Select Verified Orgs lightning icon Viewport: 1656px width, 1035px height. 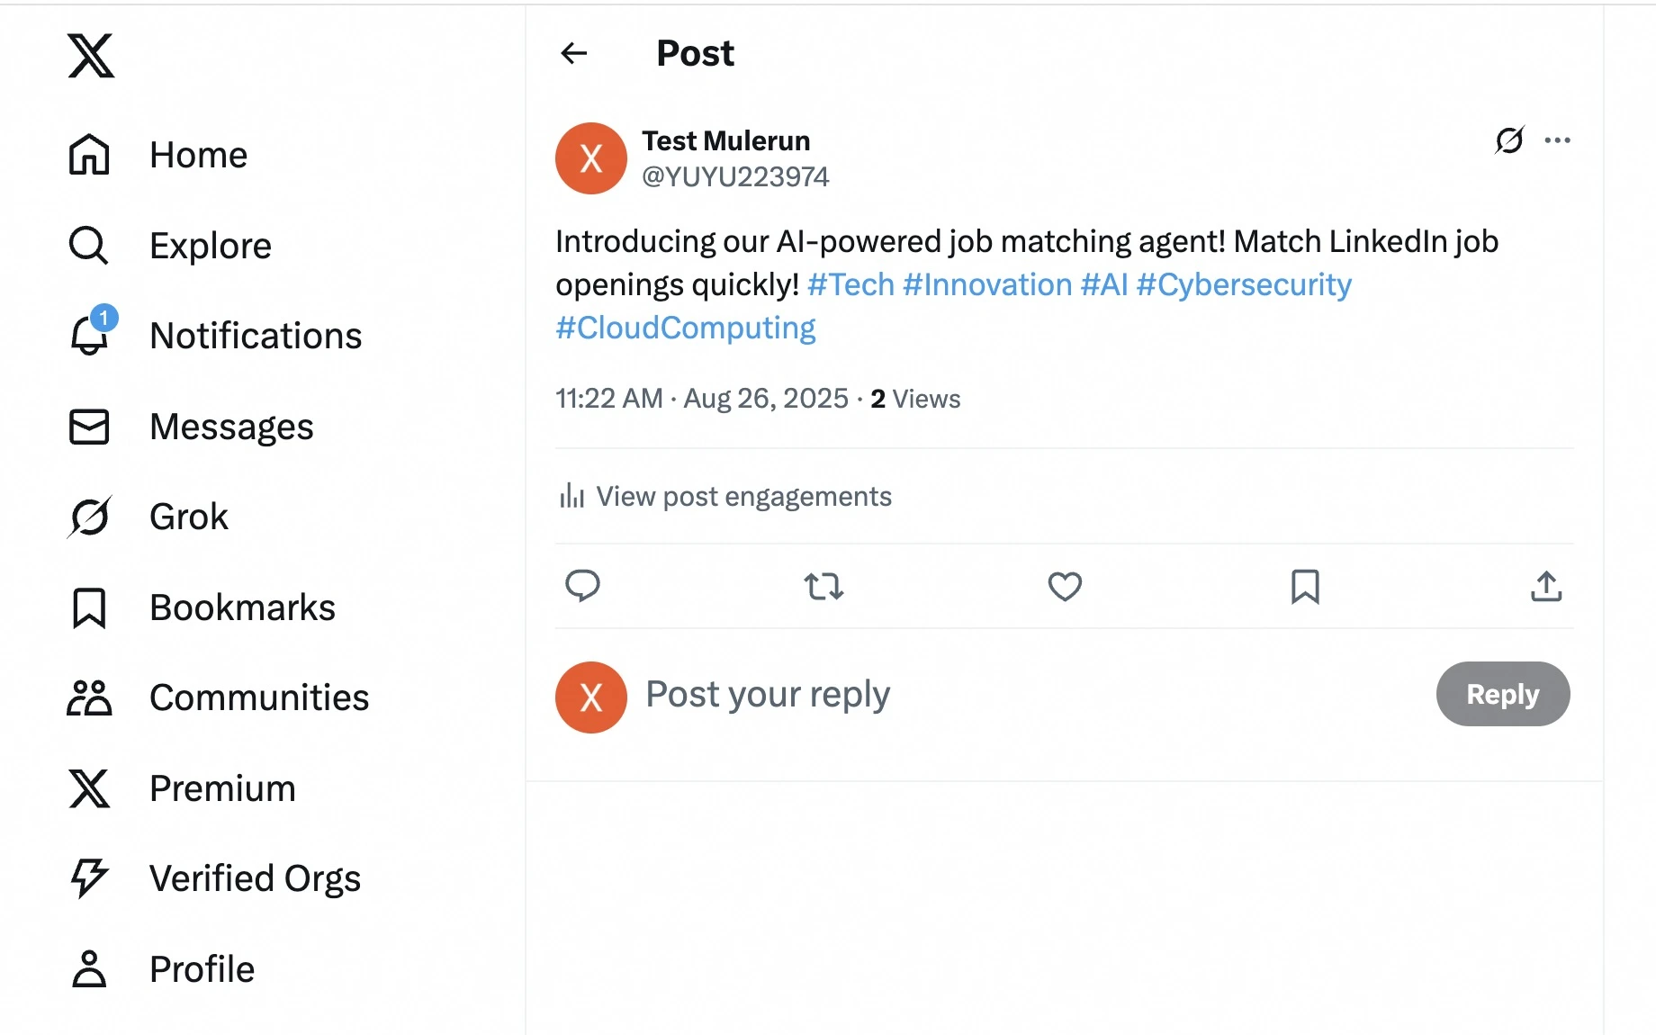pyautogui.click(x=89, y=878)
